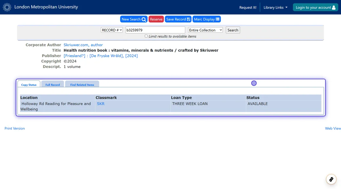Click the London Metropolitan University title text
Screen dimensions: 341x189
click(46, 7)
